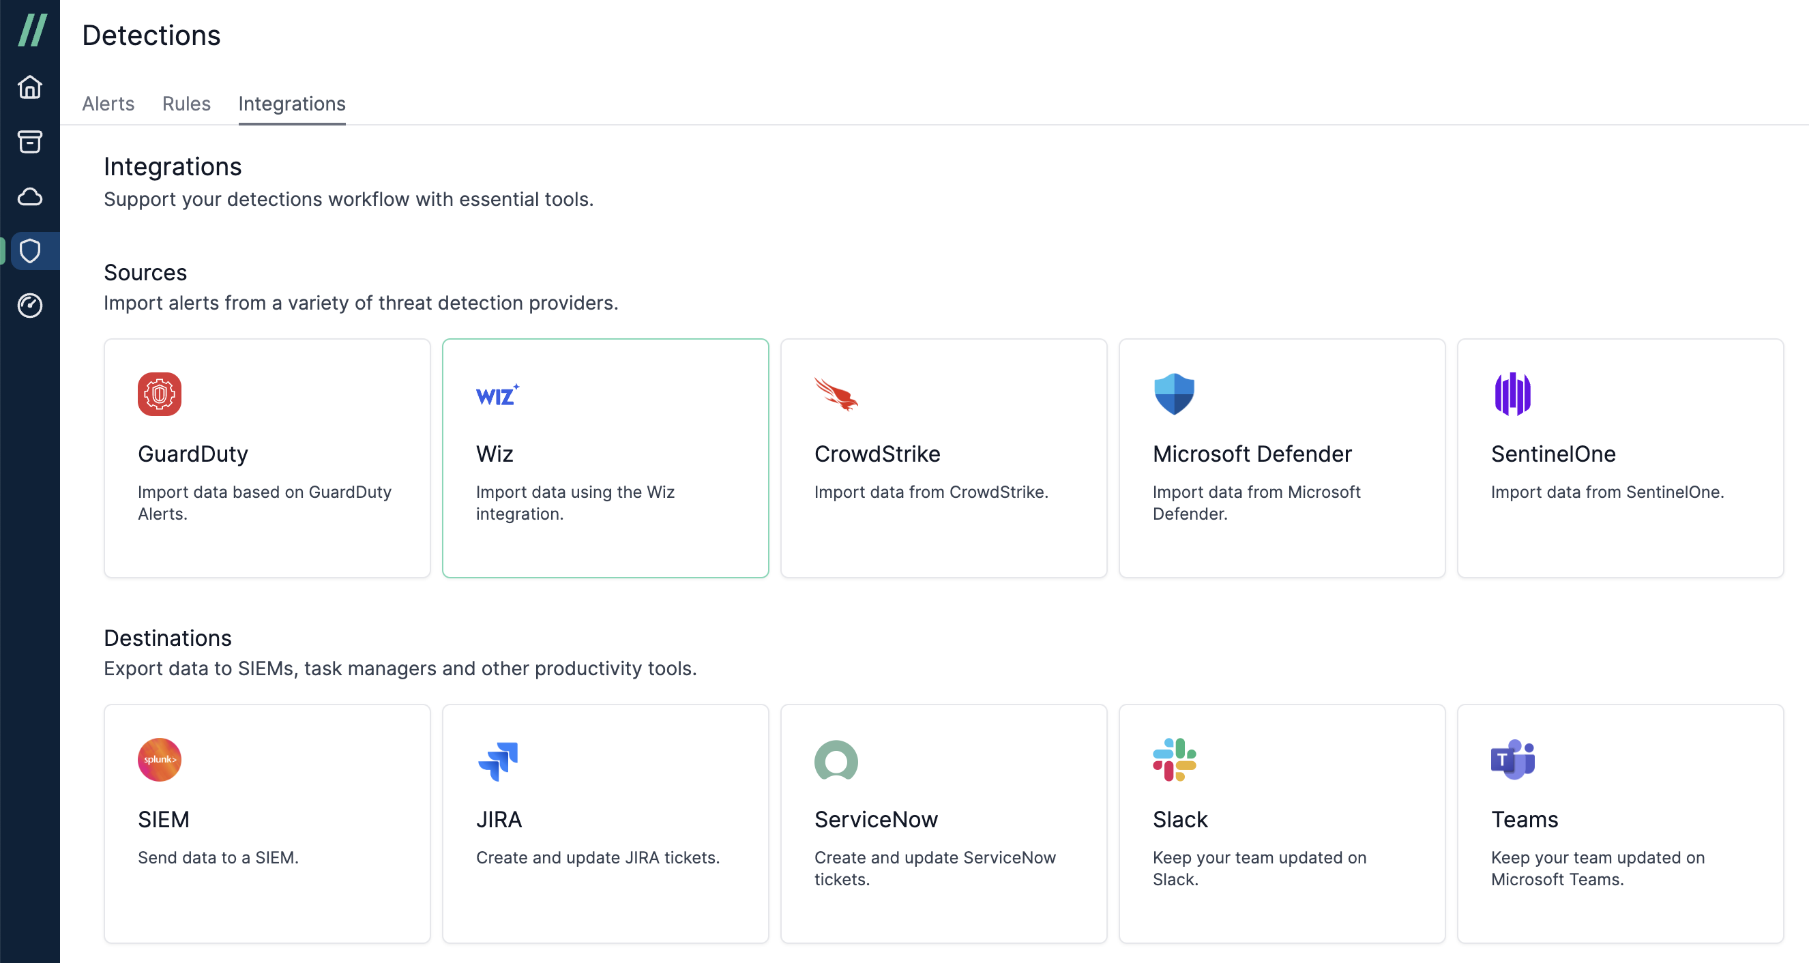
Task: Click the Destinations section heading
Action: coord(167,638)
